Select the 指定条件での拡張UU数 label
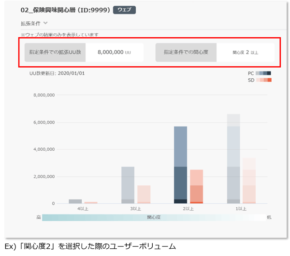 pyautogui.click(x=55, y=52)
